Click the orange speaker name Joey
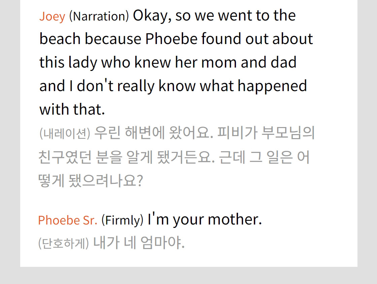This screenshot has height=284, width=377. click(52, 16)
